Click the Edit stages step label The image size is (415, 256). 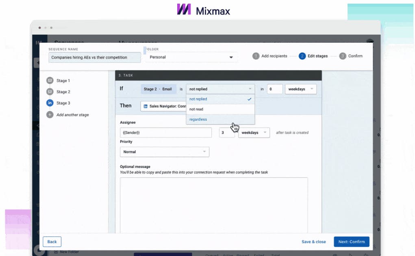[317, 56]
